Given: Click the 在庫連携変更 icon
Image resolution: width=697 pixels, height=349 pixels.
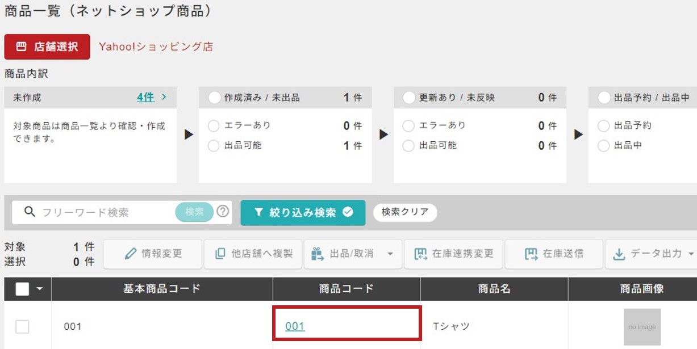Looking at the screenshot, I should point(420,254).
